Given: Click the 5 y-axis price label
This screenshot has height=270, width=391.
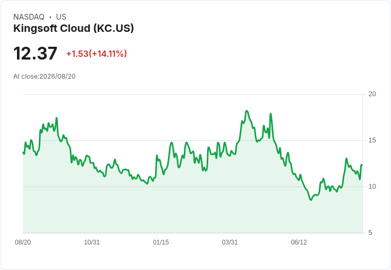Looking at the screenshot, I should tap(370, 233).
